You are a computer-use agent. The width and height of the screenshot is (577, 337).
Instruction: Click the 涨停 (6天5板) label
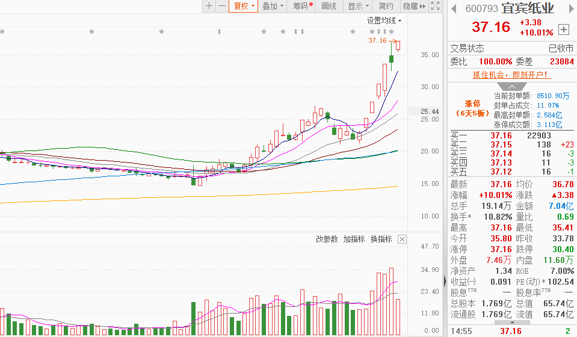click(472, 108)
